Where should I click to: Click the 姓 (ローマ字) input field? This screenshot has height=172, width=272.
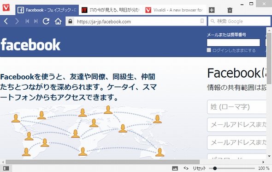(237, 107)
